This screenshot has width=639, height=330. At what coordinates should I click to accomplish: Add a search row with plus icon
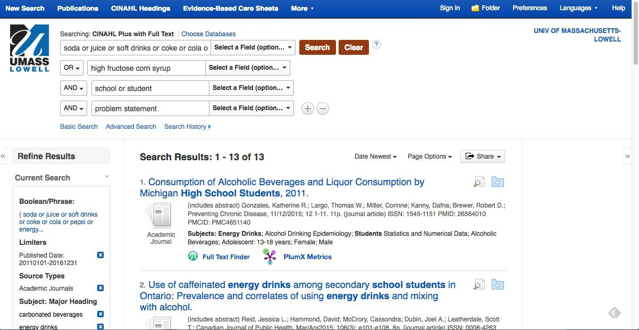point(308,109)
